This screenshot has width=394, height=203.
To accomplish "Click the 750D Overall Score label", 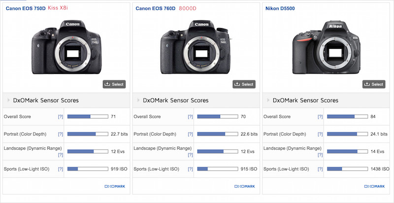I will click(17, 117).
